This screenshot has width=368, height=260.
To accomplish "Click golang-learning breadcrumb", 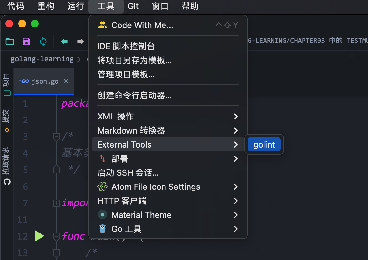I will coord(42,59).
